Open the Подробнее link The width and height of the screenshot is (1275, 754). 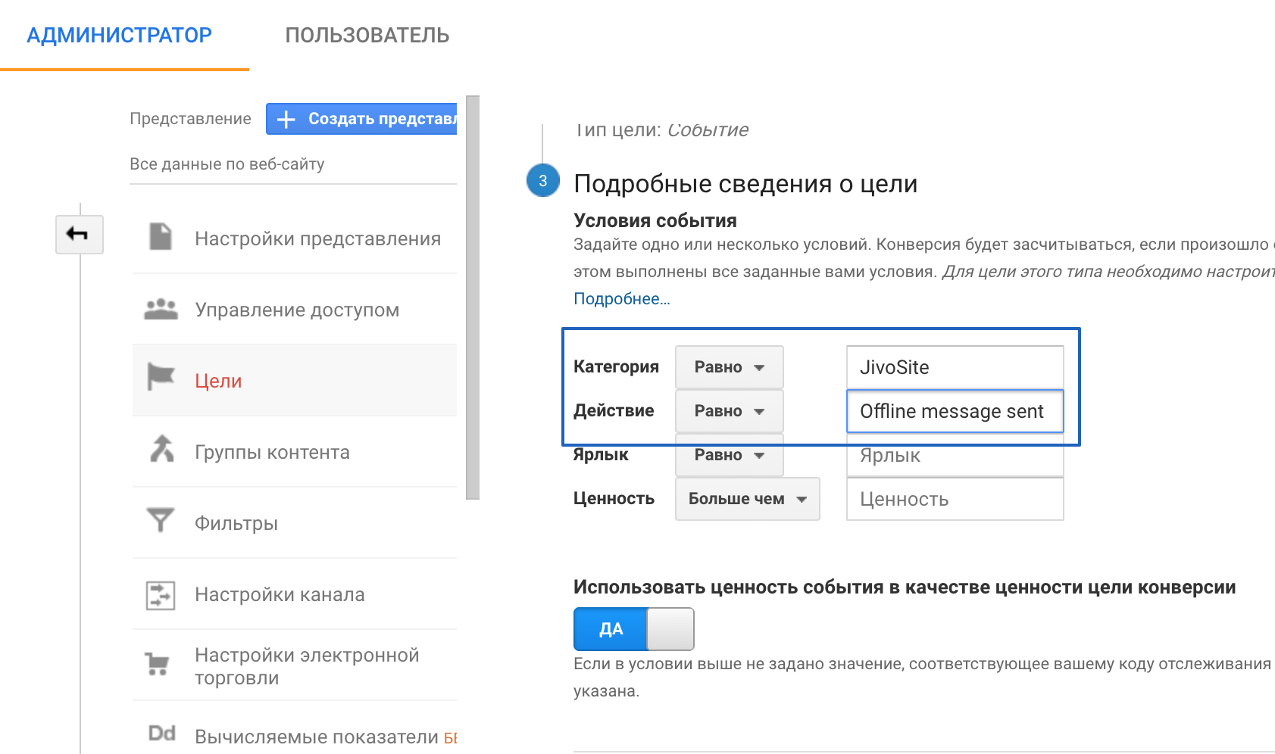(622, 299)
